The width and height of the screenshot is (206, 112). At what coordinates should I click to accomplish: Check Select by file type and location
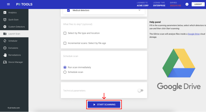coord(65,33)
